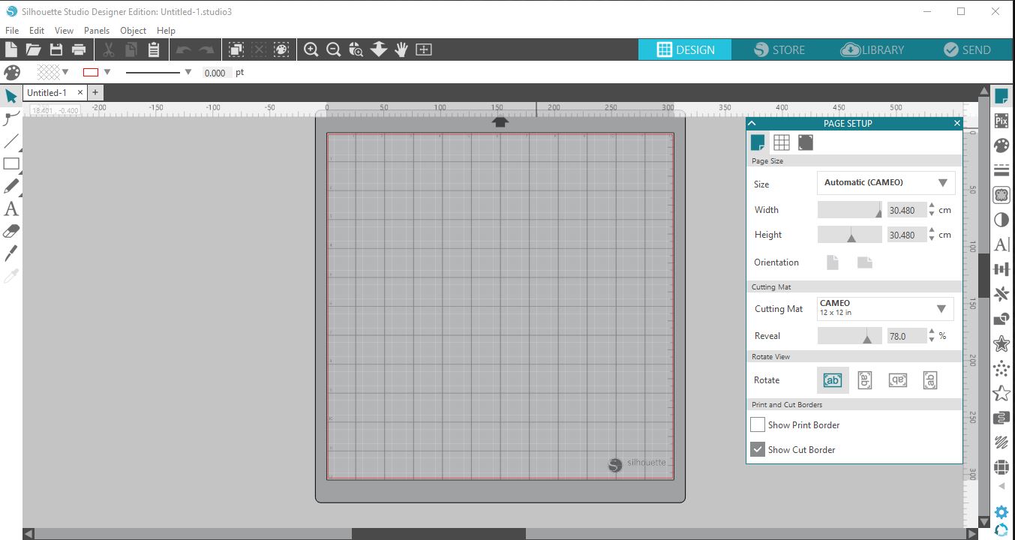Zoom out of the canvas

click(x=334, y=49)
